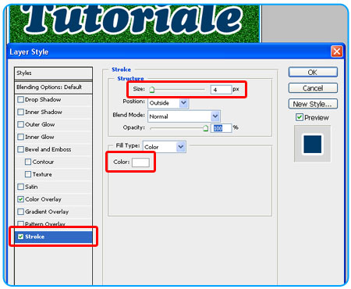The width and height of the screenshot is (351, 289).
Task: Open the Bevel and Emboss settings label
Action: [48, 149]
